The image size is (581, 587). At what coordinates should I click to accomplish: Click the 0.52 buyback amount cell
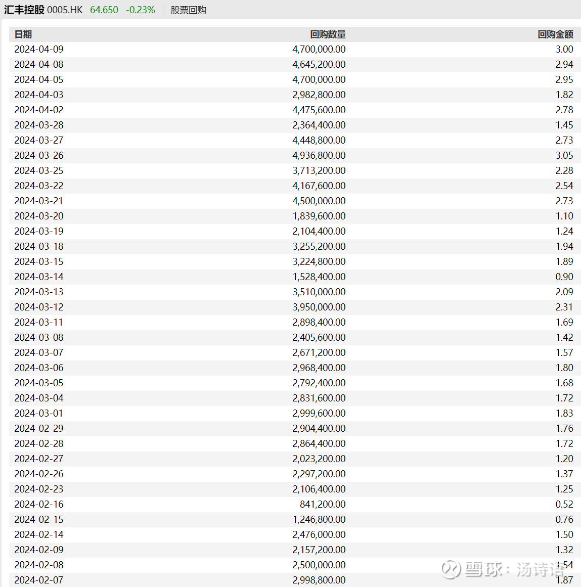tap(564, 504)
